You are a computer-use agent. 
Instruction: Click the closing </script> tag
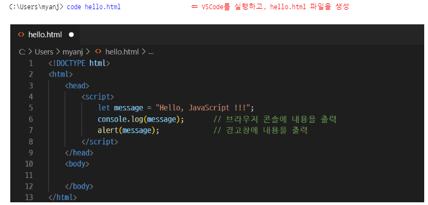[100, 142]
